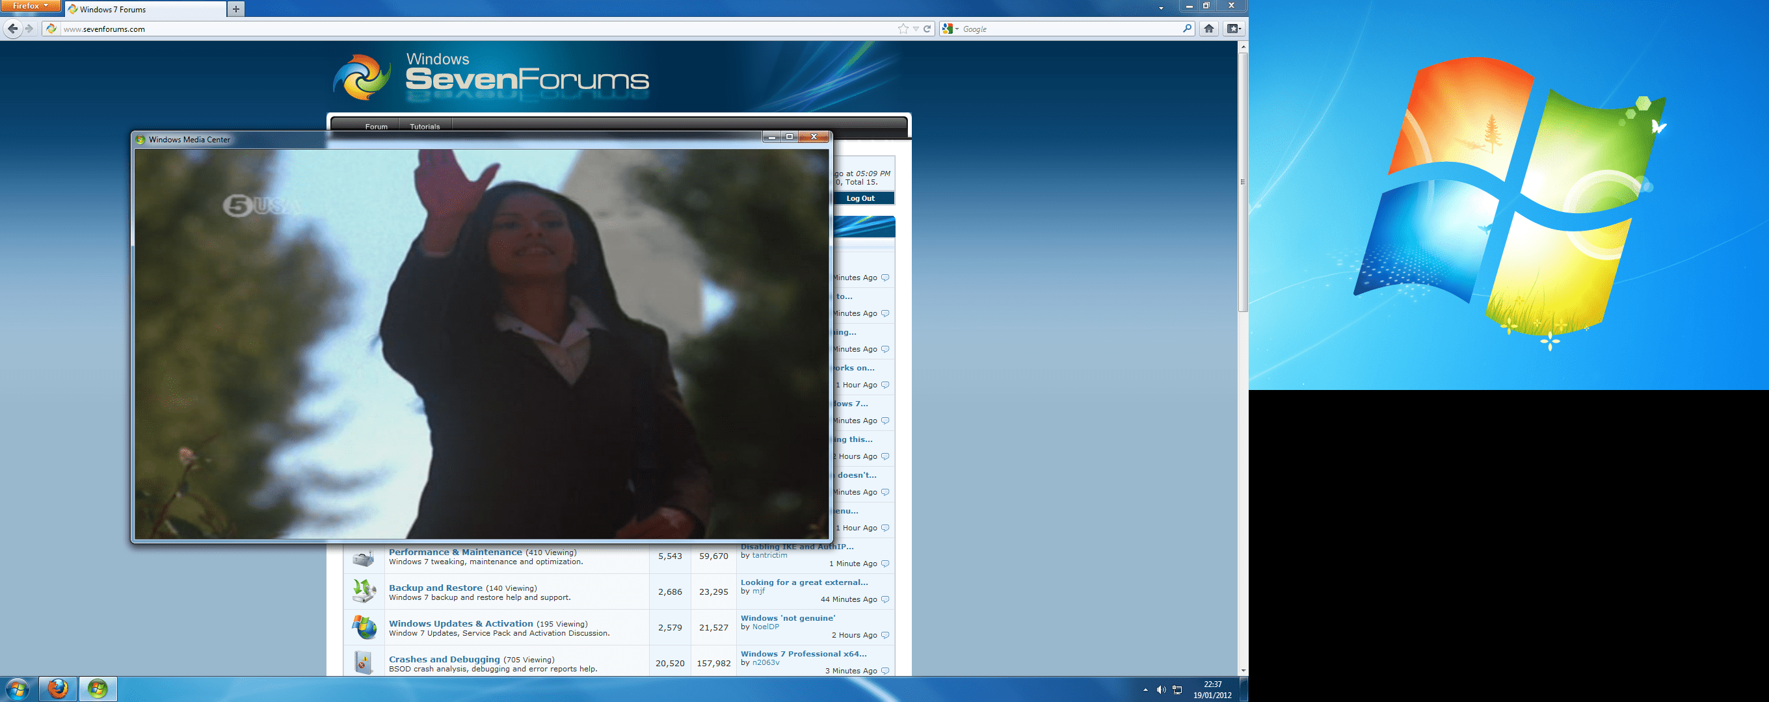The height and width of the screenshot is (702, 1769).
Task: Open user profile mjf
Action: tap(758, 591)
